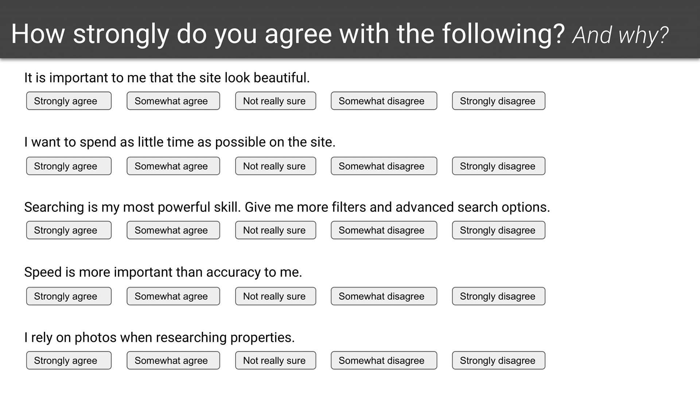Choose Strongly agree for relying on photos
Viewport: 700px width, 393px height.
tap(69, 360)
